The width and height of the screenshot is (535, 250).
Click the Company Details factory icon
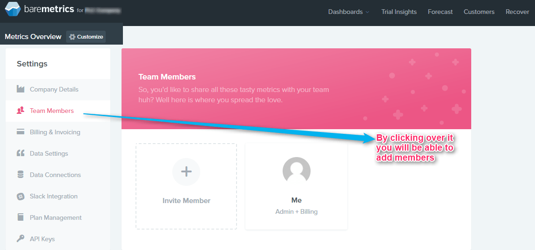pyautogui.click(x=20, y=89)
